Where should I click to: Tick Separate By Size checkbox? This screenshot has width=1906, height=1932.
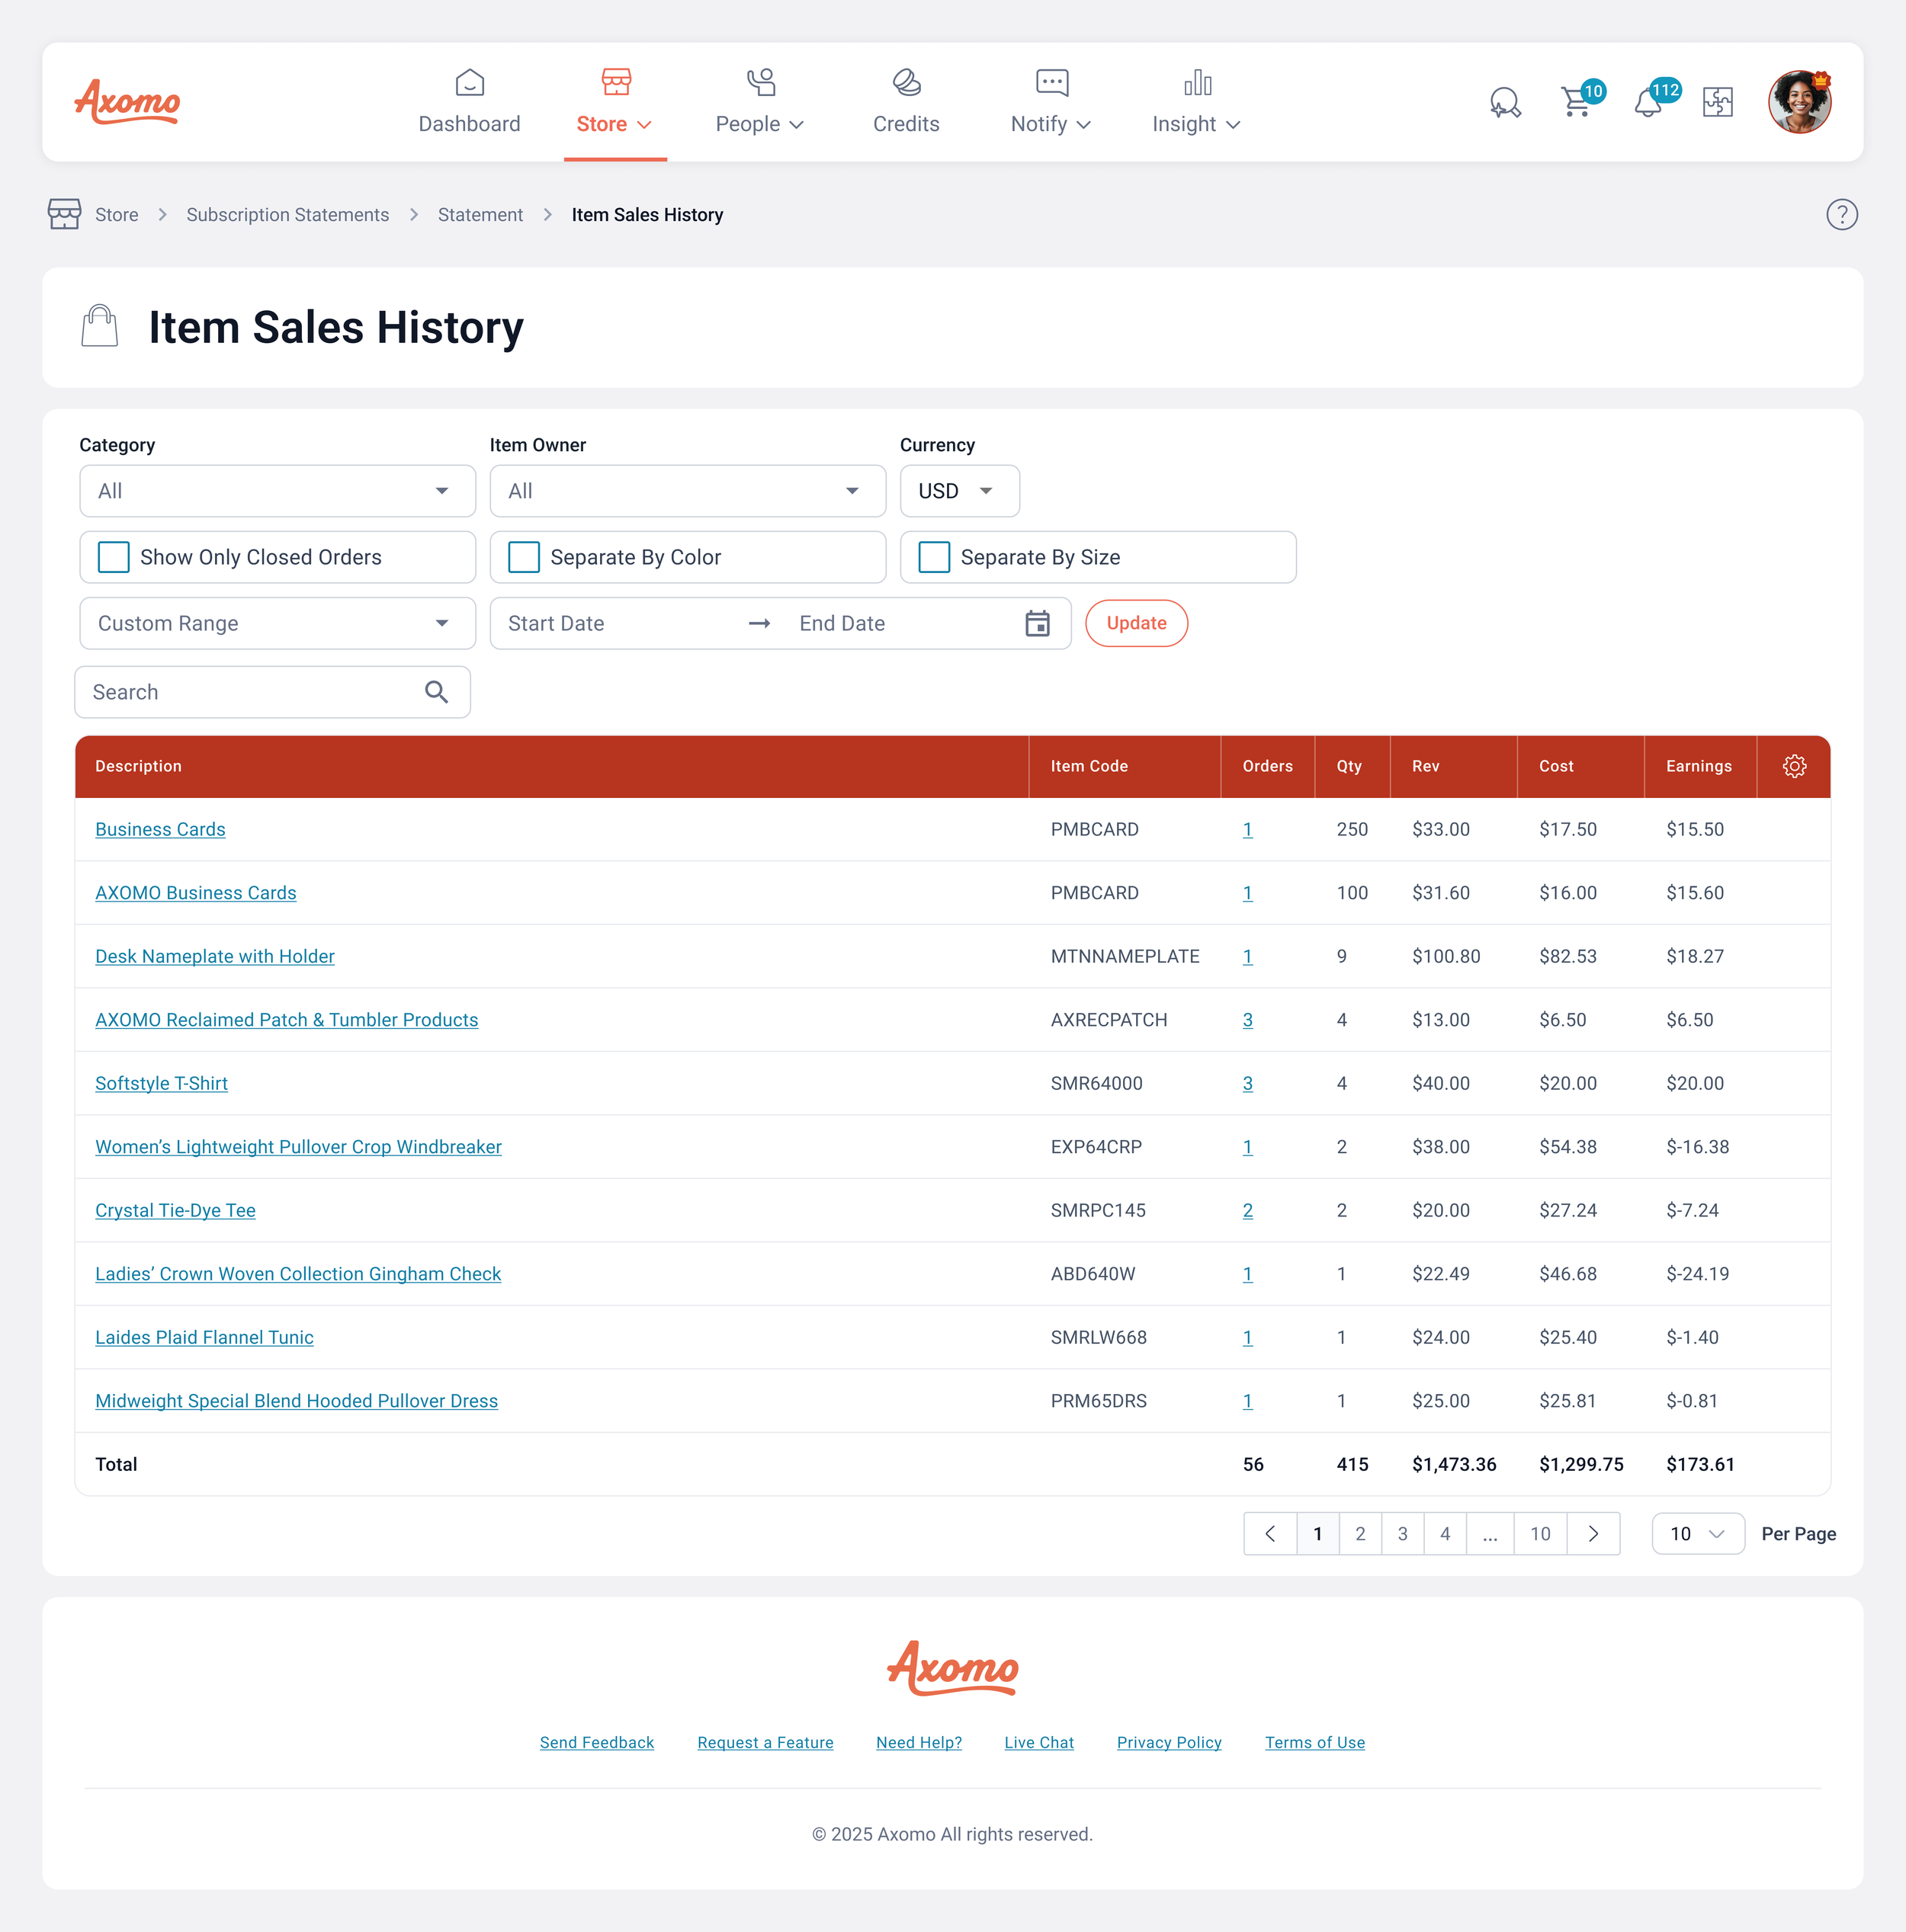tap(935, 557)
